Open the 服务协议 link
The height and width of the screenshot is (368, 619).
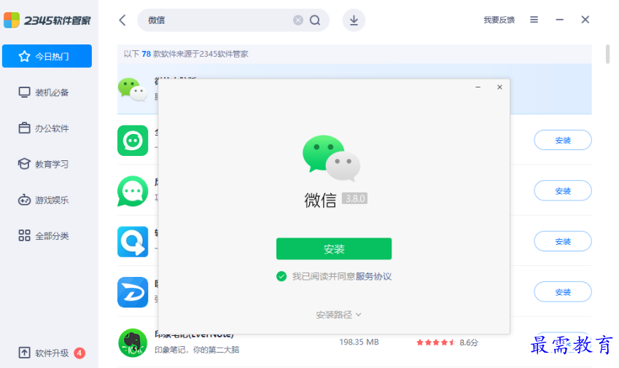pyautogui.click(x=373, y=276)
